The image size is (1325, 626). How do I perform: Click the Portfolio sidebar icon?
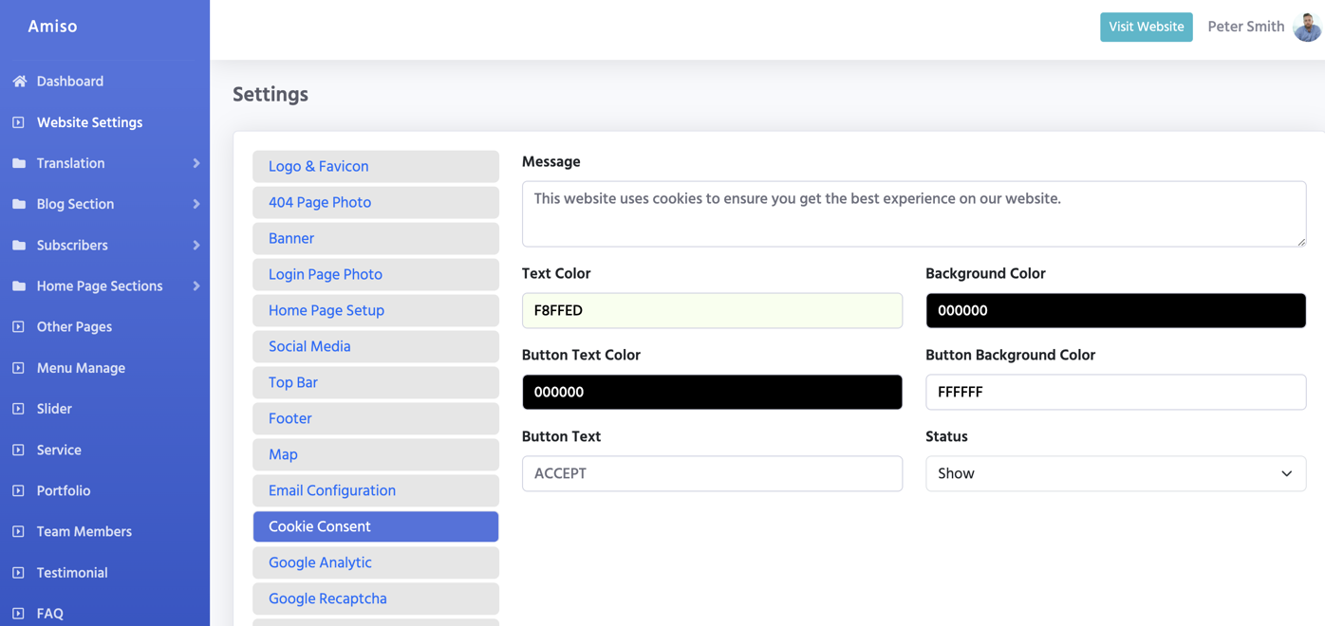pyautogui.click(x=19, y=490)
